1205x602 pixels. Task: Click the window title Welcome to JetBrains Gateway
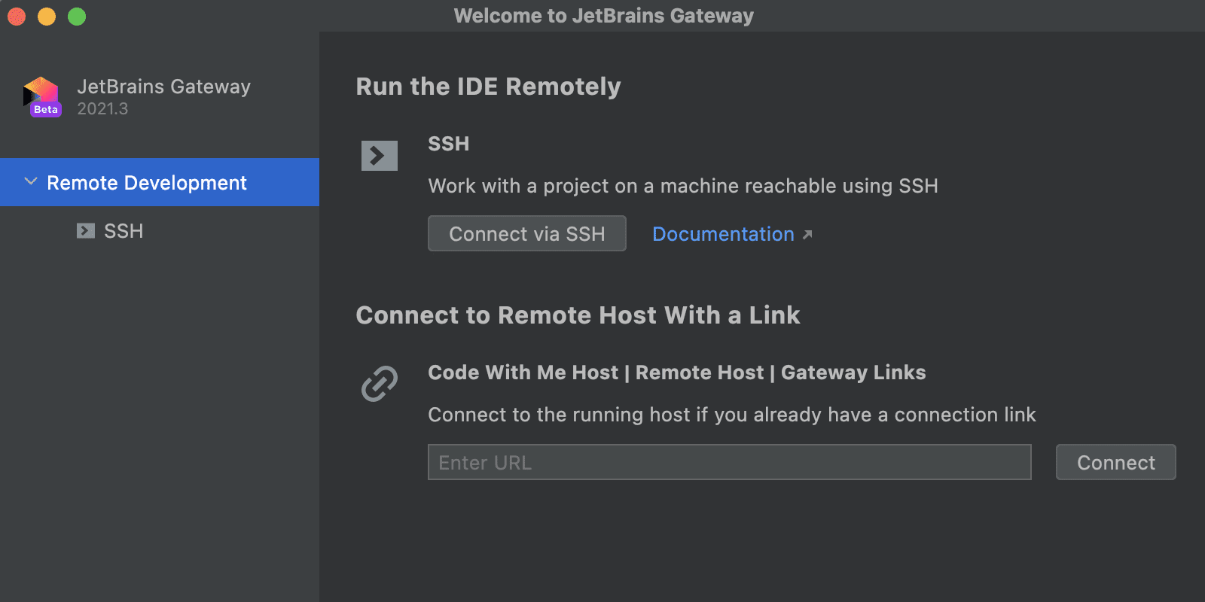coord(604,16)
